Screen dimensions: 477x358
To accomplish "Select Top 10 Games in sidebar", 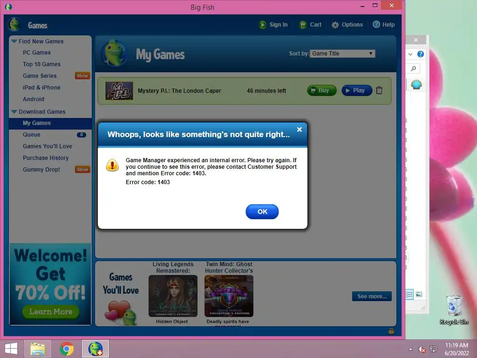I will point(41,64).
